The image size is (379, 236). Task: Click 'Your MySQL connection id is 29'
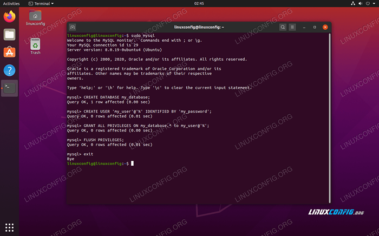point(102,45)
